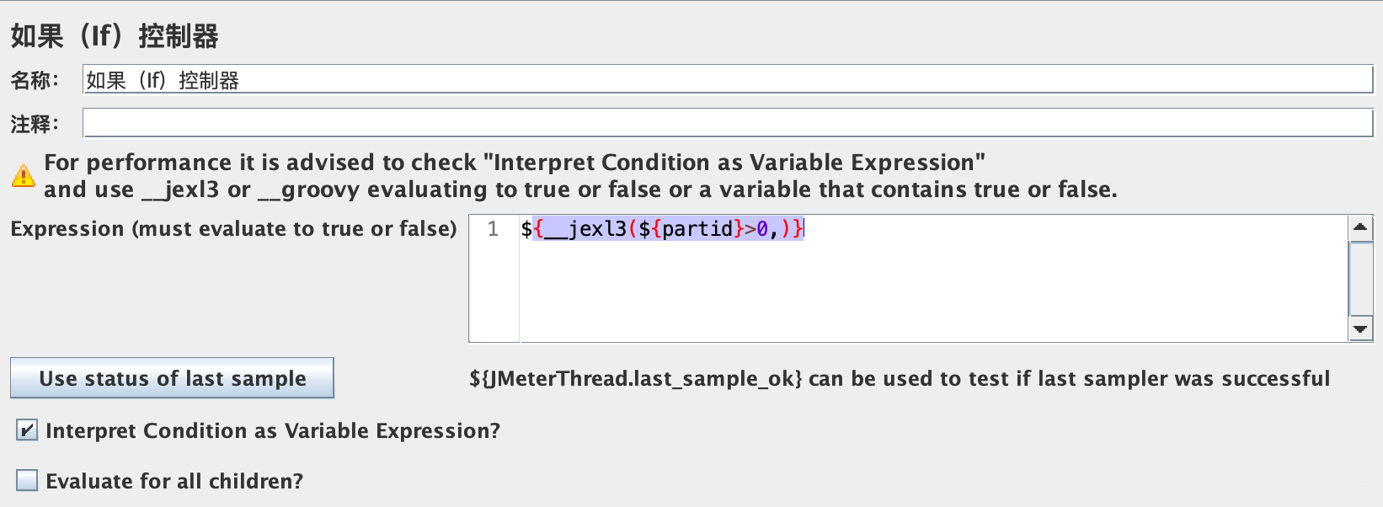Viewport: 1383px width, 507px height.
Task: Click the yellow warning triangle icon
Action: point(24,175)
